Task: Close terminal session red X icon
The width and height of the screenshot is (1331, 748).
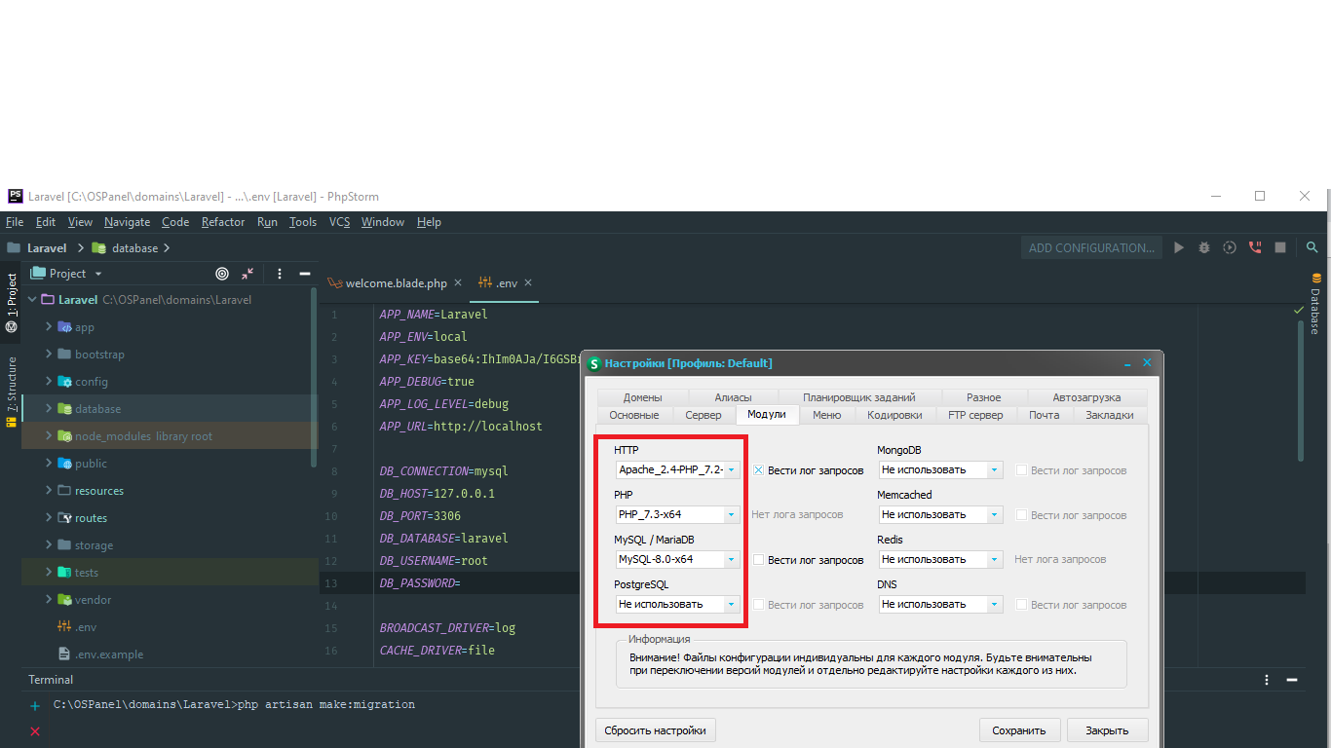Action: click(35, 731)
